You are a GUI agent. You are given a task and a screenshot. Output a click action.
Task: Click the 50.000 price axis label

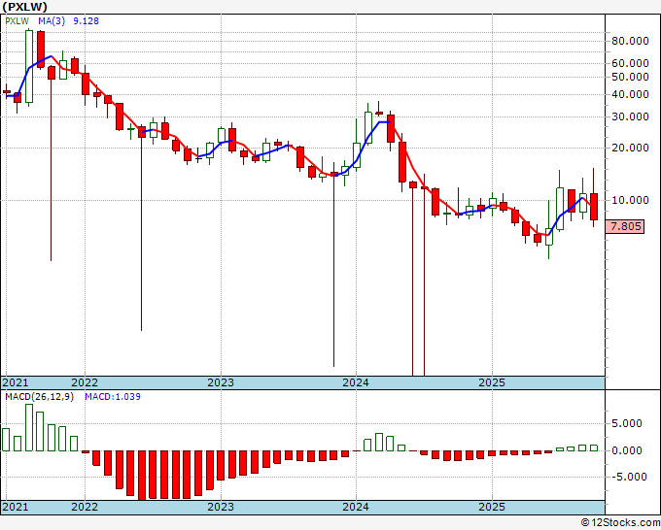pos(630,77)
